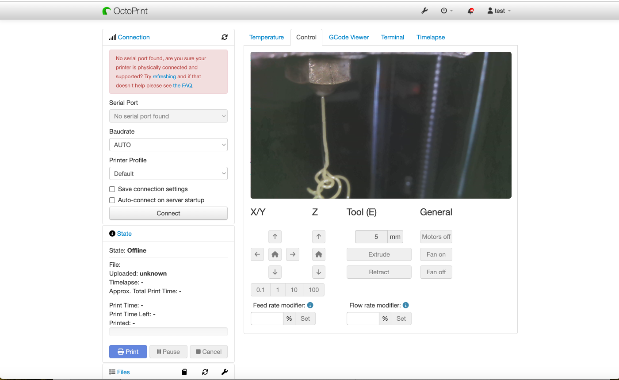619x380 pixels.
Task: Jog X/Y down arrow
Action: [x=275, y=272]
